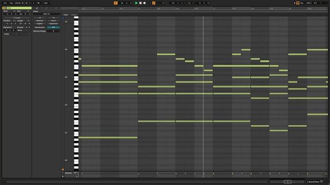This screenshot has height=185, width=330.
Task: Open the Groove None dropdown
Action: pos(24,30)
